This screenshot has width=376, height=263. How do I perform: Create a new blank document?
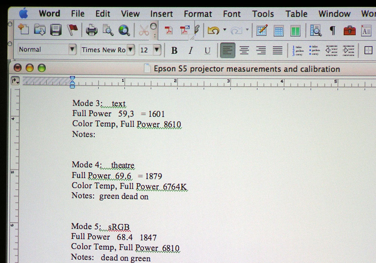pyautogui.click(x=23, y=30)
